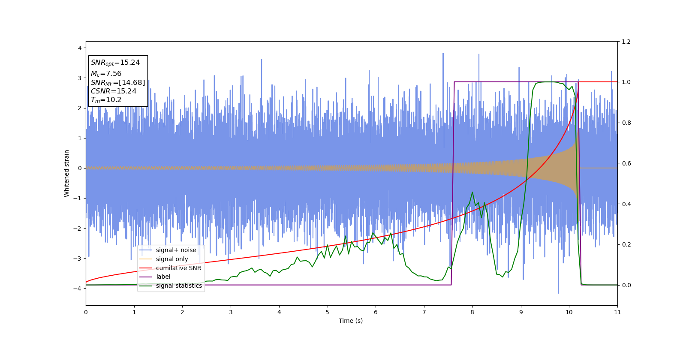Click the 'Whitened strain' y-axis label
Image resolution: width=686 pixels, height=343 pixels.
(66, 173)
